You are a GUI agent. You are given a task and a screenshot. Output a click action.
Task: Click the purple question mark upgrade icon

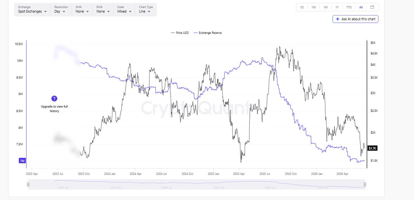click(54, 99)
